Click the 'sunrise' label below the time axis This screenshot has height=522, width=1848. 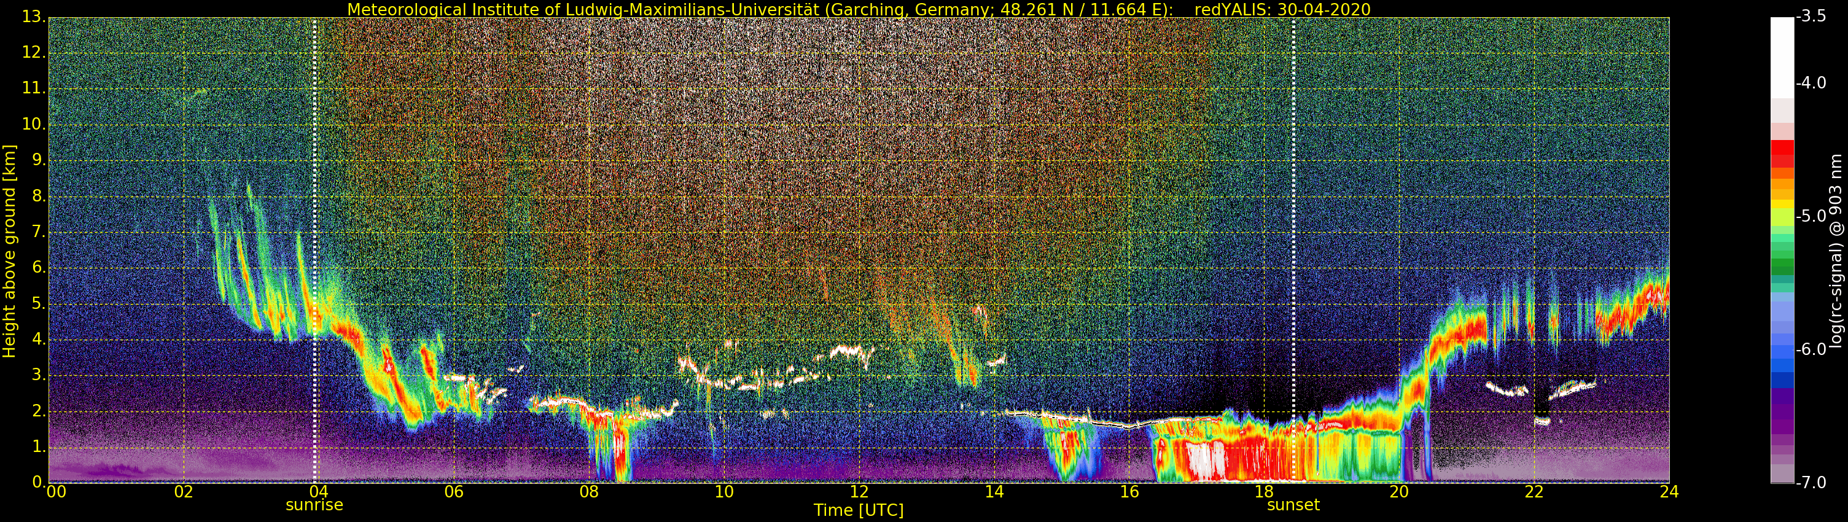coord(314,505)
